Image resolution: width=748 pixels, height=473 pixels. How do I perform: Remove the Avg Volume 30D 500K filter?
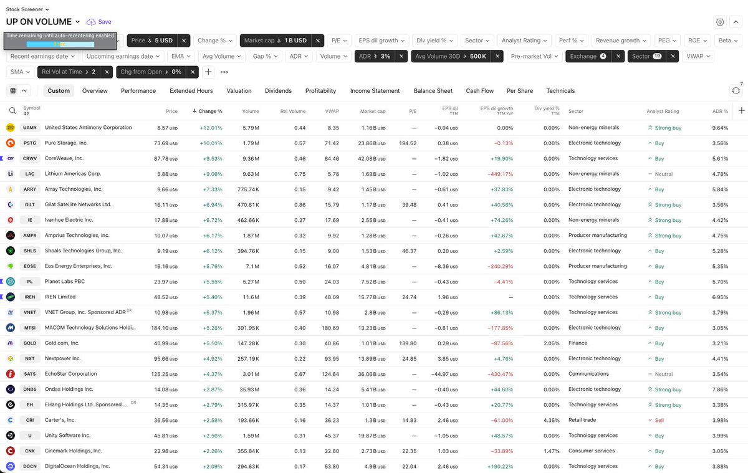[497, 56]
